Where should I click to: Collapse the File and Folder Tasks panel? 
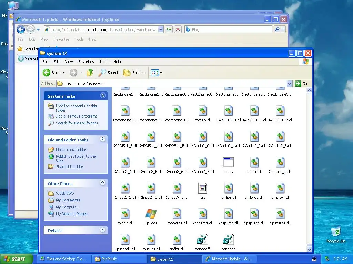(103, 139)
